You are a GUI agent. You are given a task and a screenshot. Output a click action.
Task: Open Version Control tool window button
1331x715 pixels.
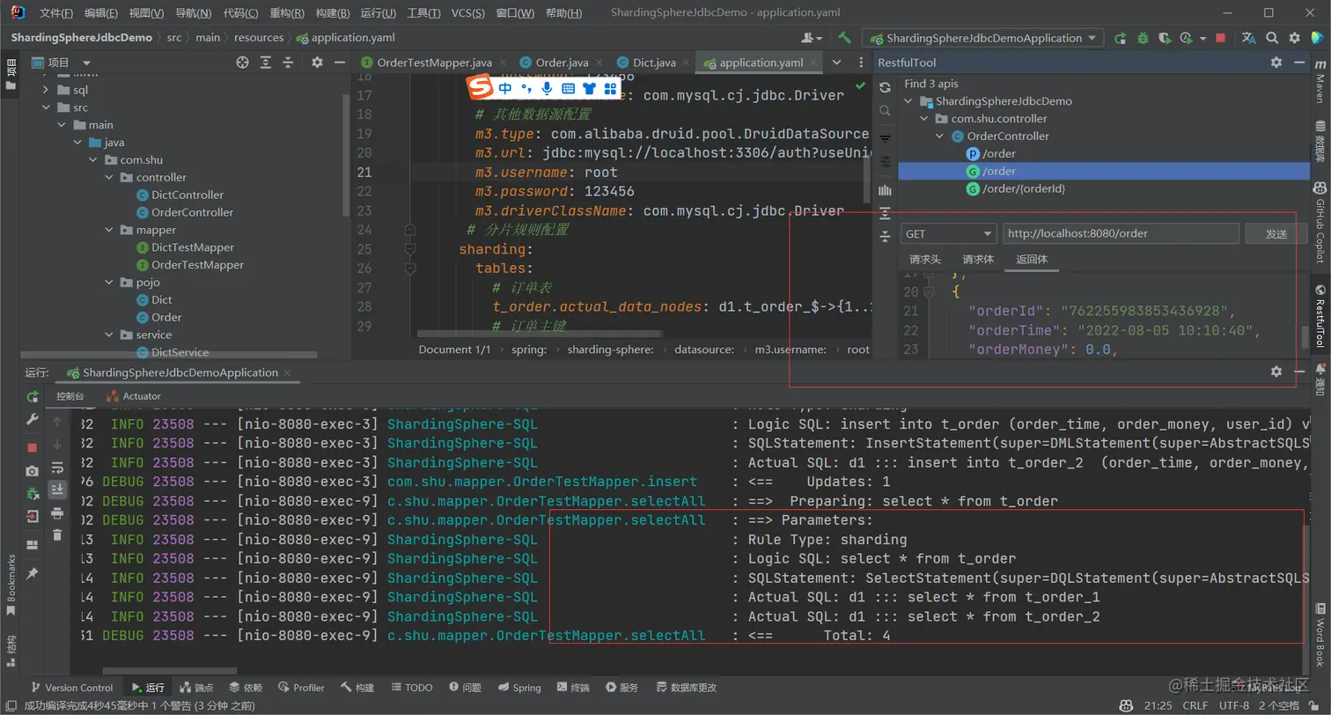[72, 688]
